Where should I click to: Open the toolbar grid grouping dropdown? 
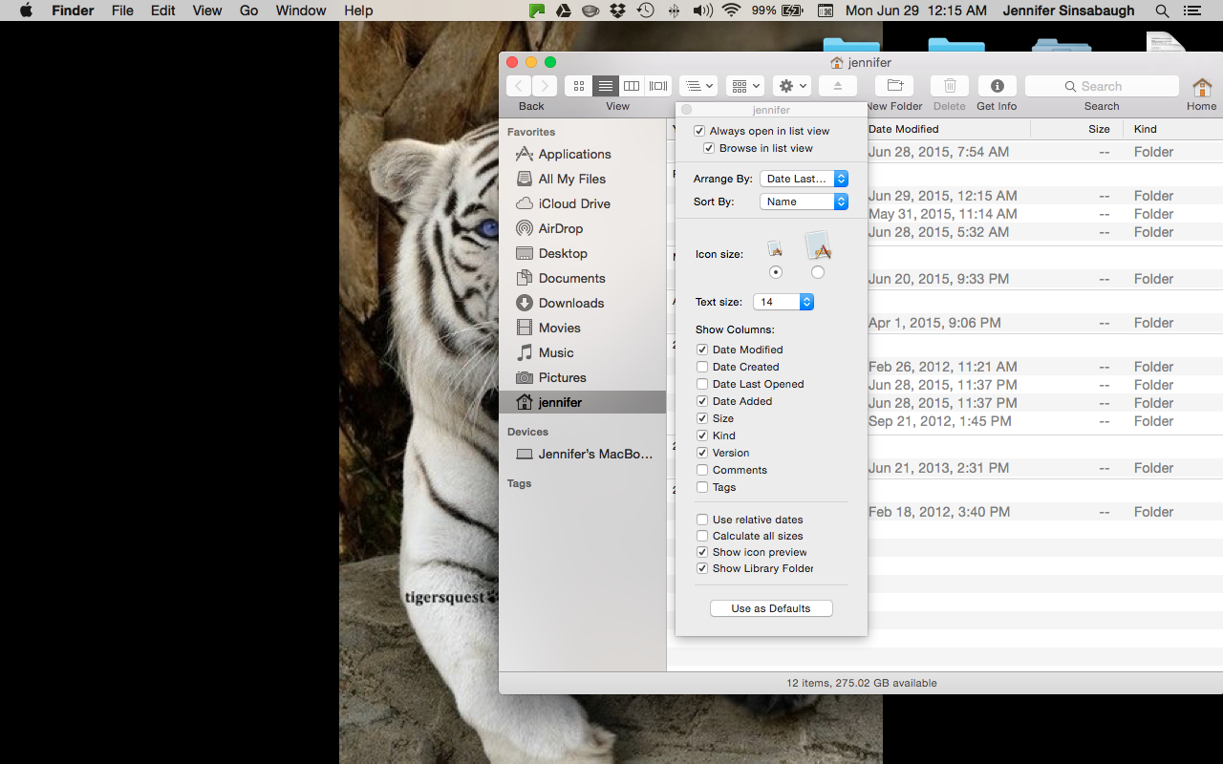point(745,86)
